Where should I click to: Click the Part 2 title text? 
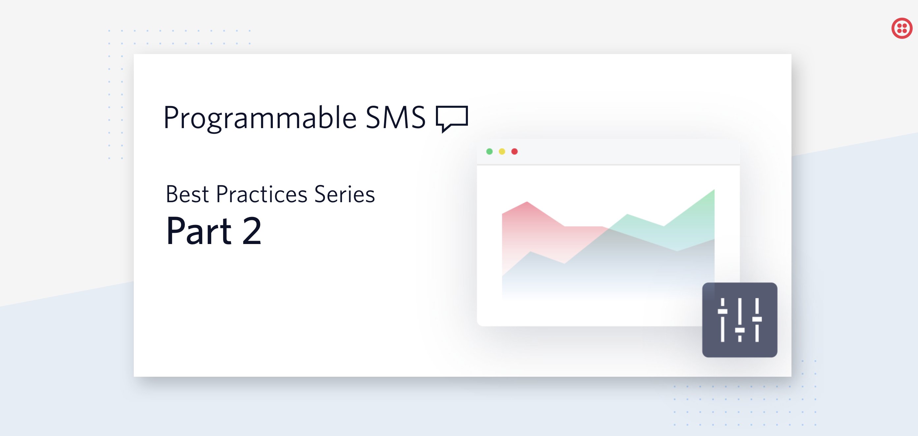click(214, 231)
